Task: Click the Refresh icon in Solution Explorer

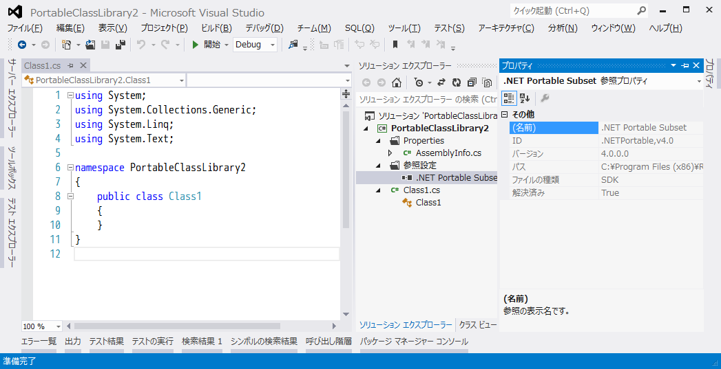Action: (456, 82)
